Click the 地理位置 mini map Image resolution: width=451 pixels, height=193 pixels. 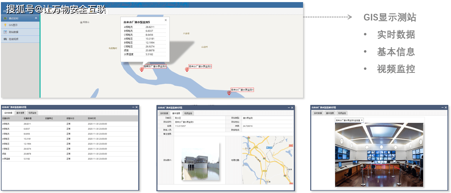267,160
